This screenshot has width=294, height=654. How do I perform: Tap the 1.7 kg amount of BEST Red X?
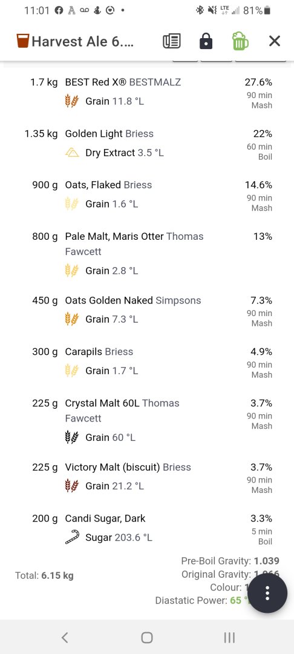44,82
